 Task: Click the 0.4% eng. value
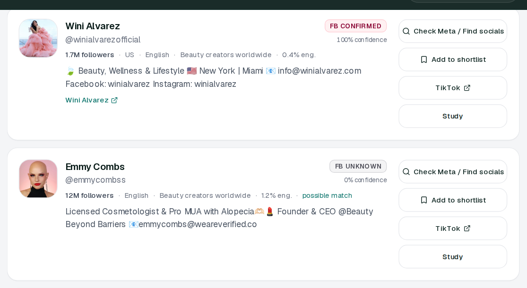click(x=299, y=55)
